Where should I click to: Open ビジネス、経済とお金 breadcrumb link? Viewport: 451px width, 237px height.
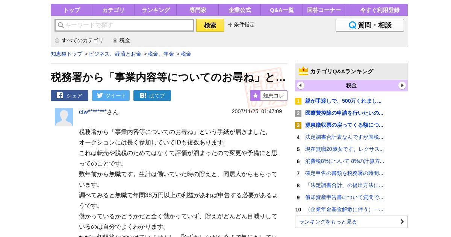pyautogui.click(x=115, y=54)
